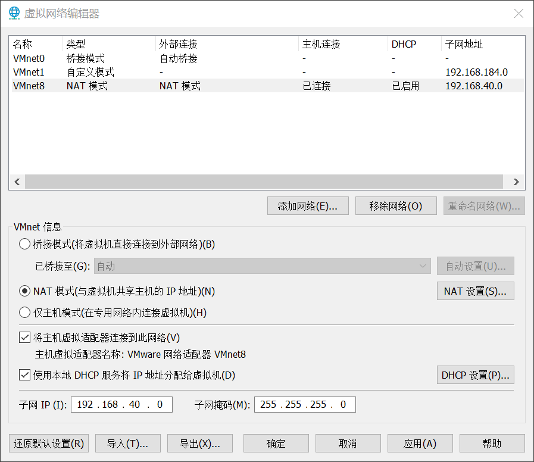Screen dimensions: 534x462
Task: Click the 外部连接 column header
Action: tap(227, 44)
